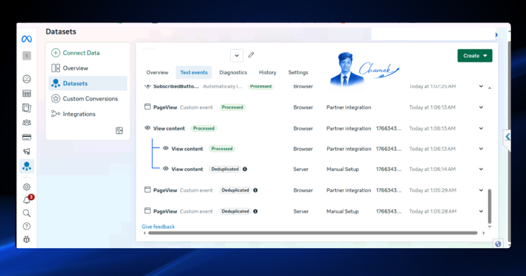This screenshot has width=526, height=276.
Task: Open the settings gear in sidebar
Action: pyautogui.click(x=27, y=187)
